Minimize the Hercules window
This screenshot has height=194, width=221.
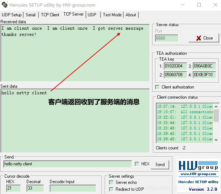click(183, 5)
